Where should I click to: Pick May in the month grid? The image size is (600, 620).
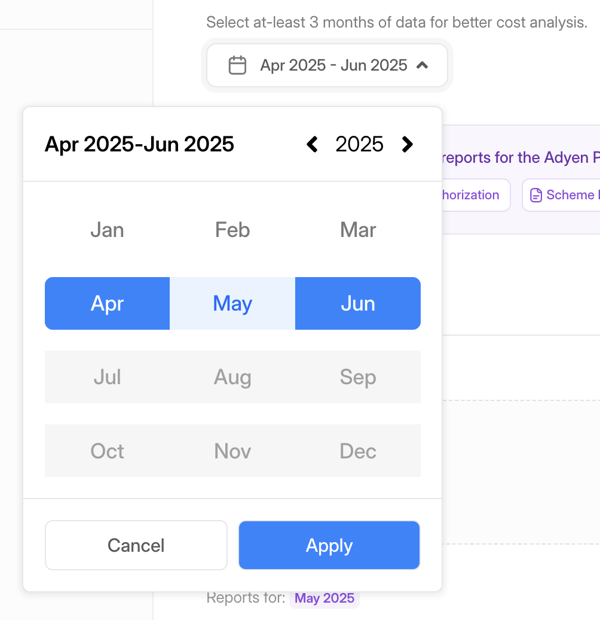(232, 303)
